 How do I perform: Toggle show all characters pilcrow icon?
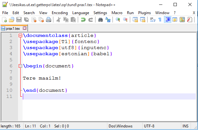[x=160, y=20]
